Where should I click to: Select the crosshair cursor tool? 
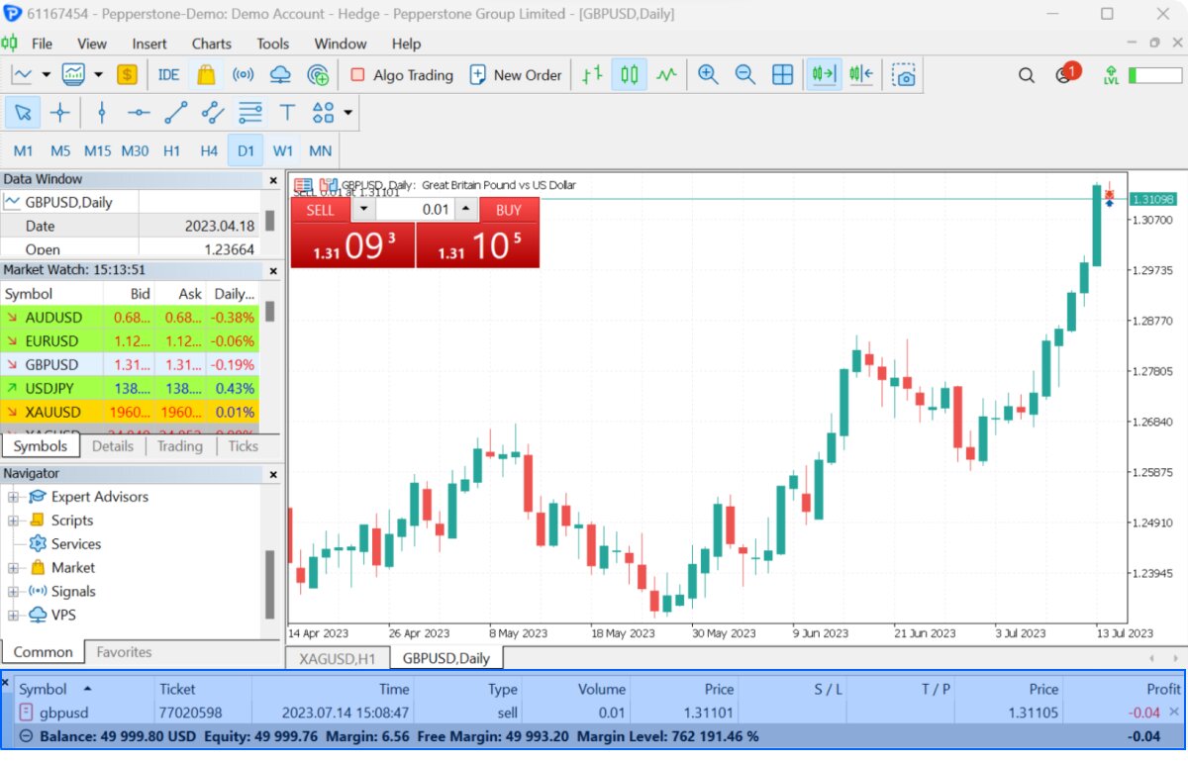(x=60, y=113)
